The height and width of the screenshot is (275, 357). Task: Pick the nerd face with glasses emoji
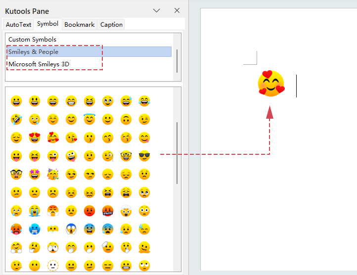(126, 156)
